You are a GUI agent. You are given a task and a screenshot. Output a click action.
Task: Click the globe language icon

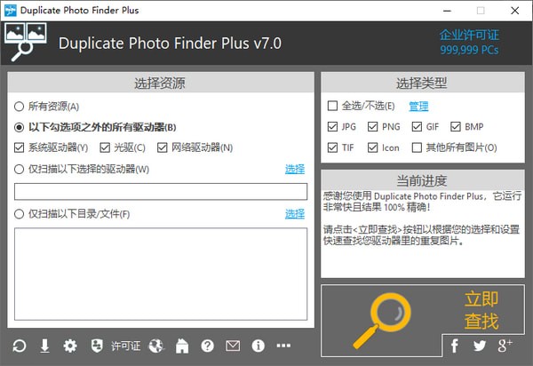[x=156, y=346]
